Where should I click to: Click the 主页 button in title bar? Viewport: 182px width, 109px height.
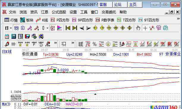[x=135, y=5]
